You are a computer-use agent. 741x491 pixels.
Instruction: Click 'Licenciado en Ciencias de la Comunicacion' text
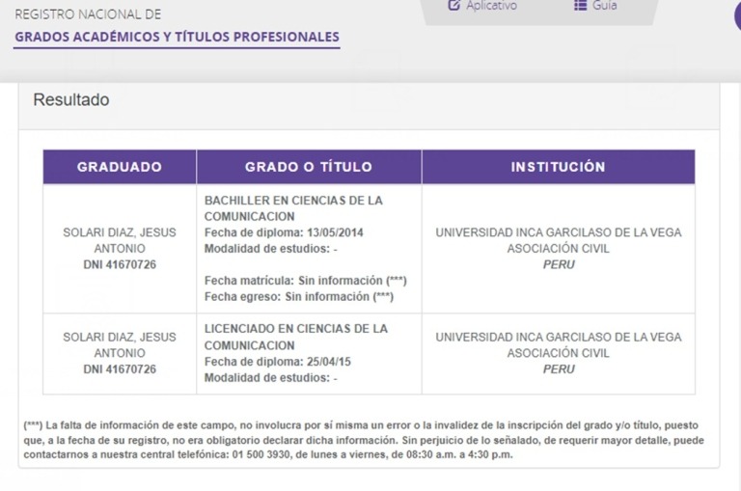296,337
